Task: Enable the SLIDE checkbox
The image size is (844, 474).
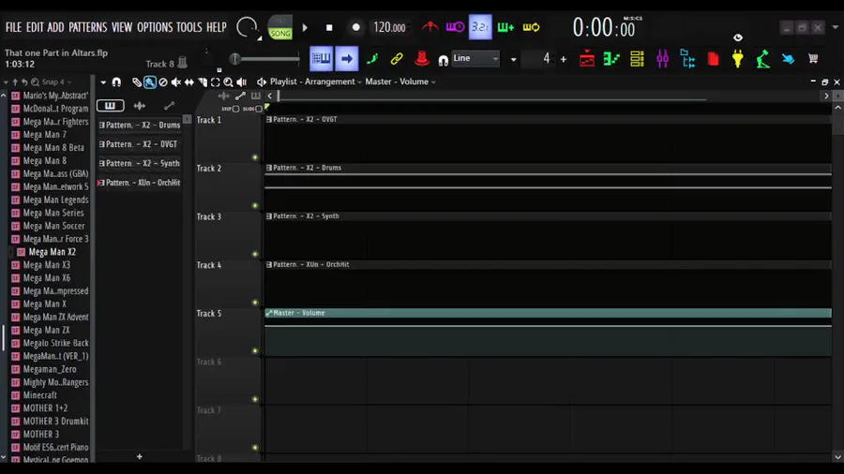Action: click(x=259, y=109)
